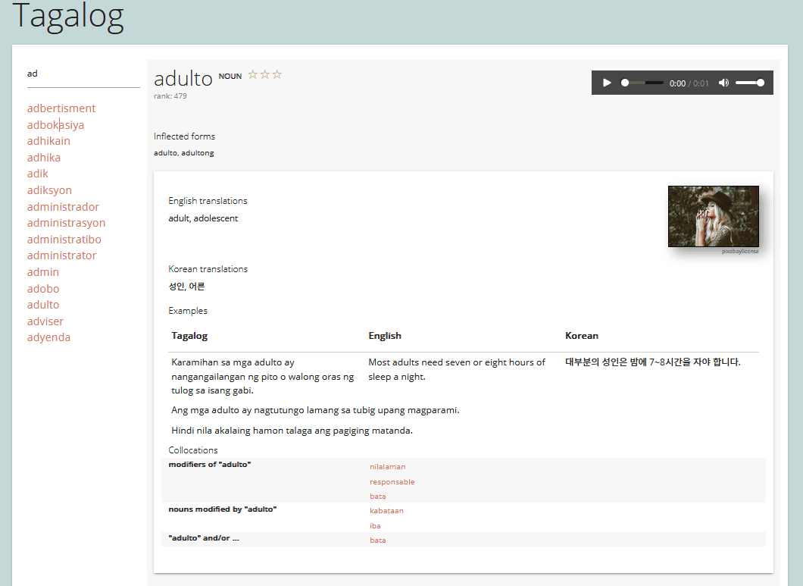Open collocation link nilalaman

point(387,467)
